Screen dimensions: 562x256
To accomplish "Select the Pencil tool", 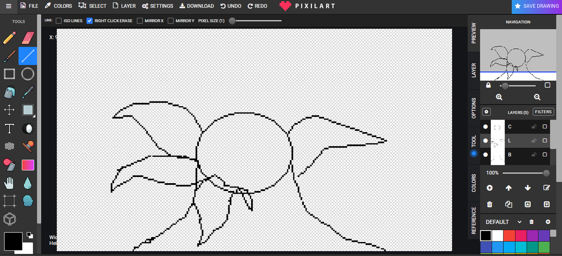I will 9,38.
